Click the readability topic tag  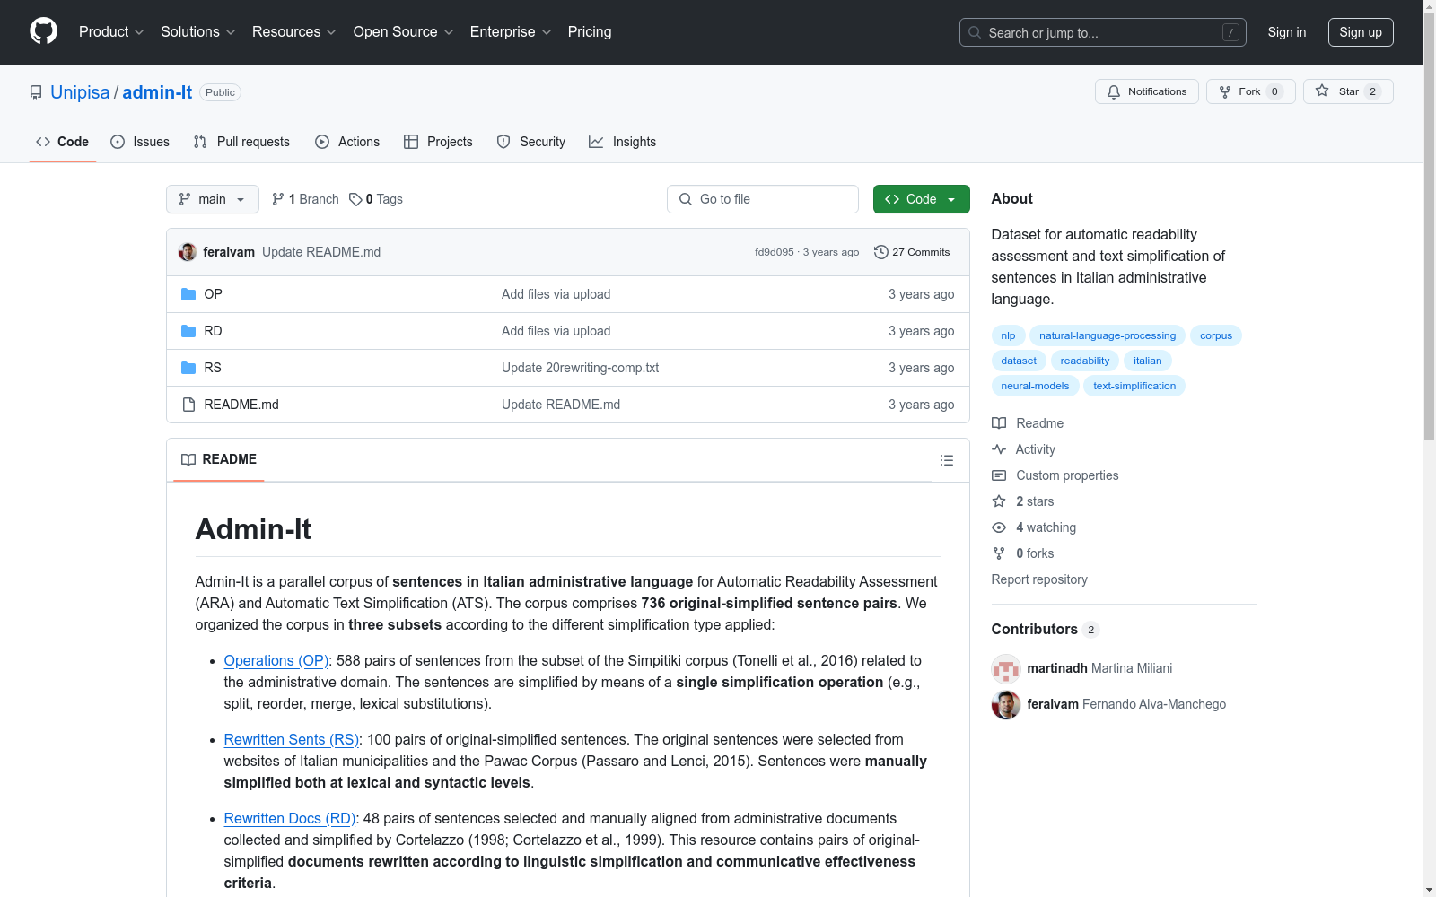pyautogui.click(x=1085, y=361)
